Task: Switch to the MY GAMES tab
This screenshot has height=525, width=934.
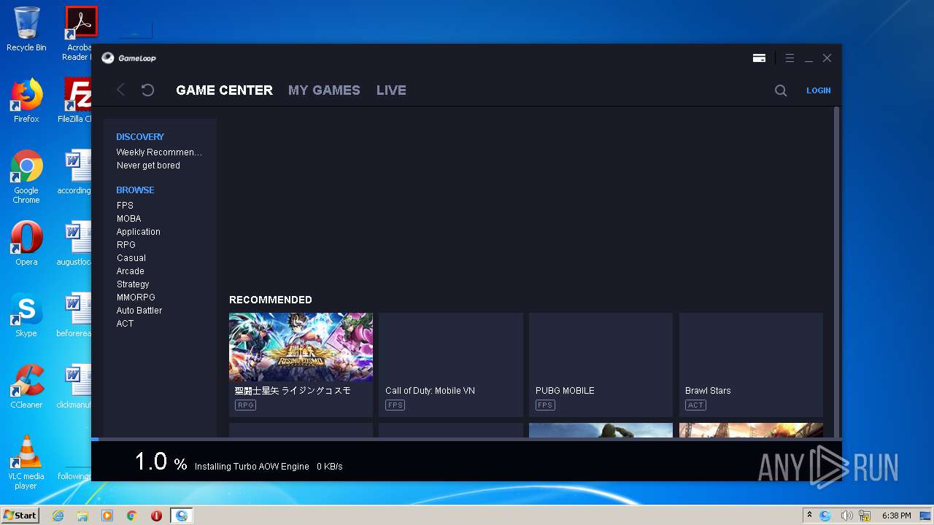Action: click(324, 90)
